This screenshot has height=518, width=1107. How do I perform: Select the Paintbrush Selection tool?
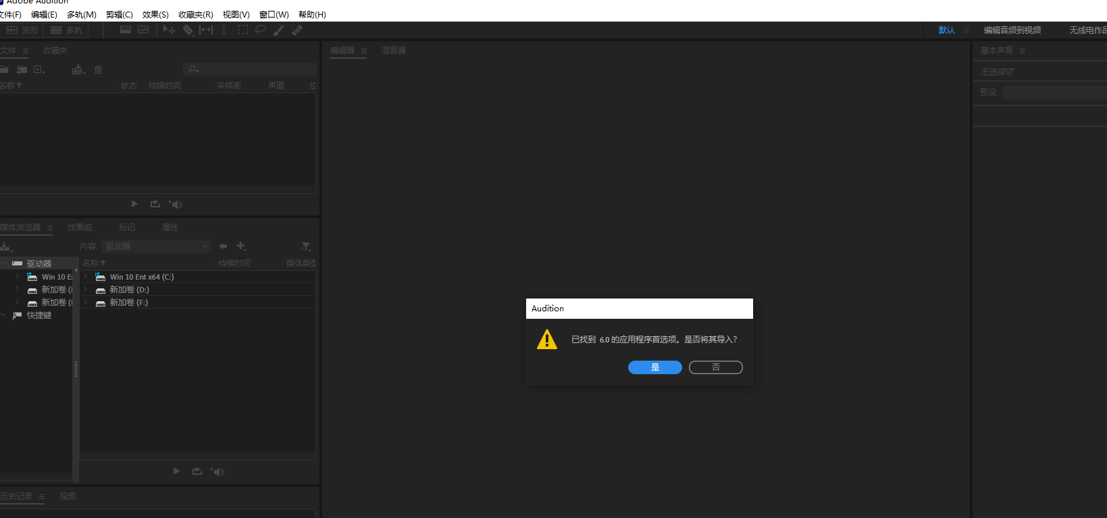coord(278,30)
